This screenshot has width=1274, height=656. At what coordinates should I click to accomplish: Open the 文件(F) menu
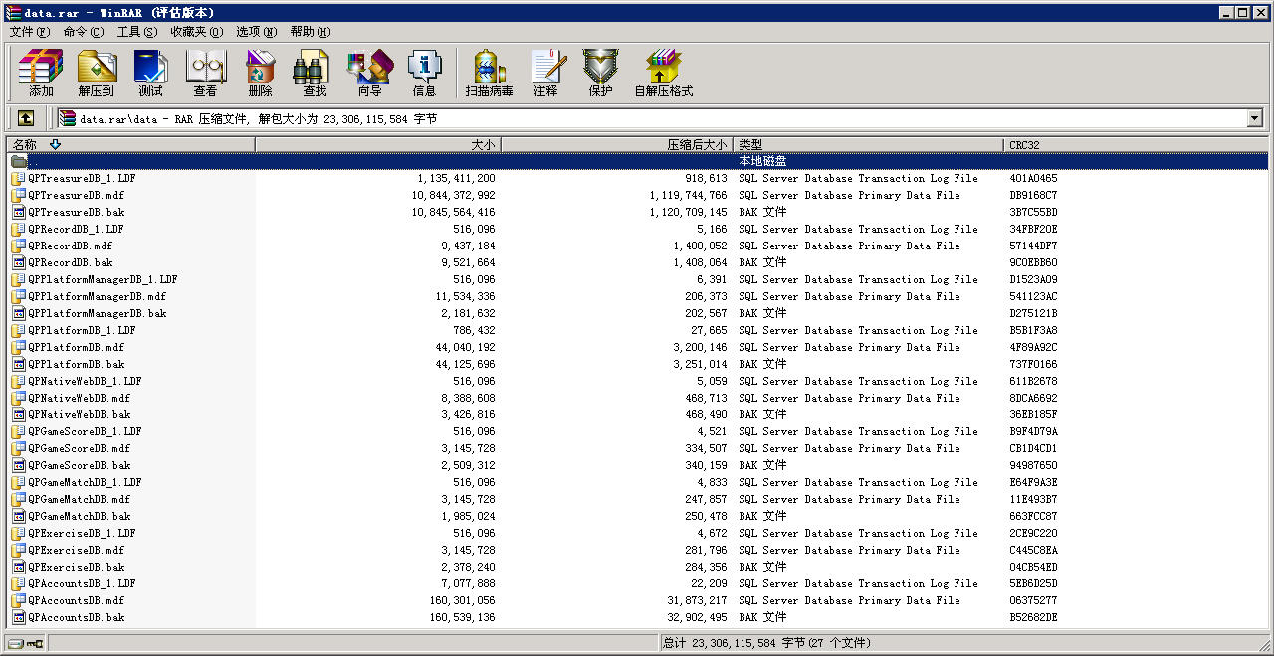pyautogui.click(x=30, y=32)
